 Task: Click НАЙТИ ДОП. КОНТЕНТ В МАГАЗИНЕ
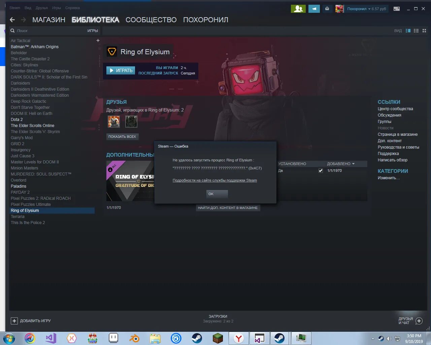(x=228, y=208)
